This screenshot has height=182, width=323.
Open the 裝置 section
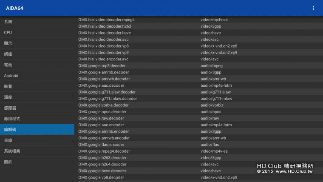[37, 86]
